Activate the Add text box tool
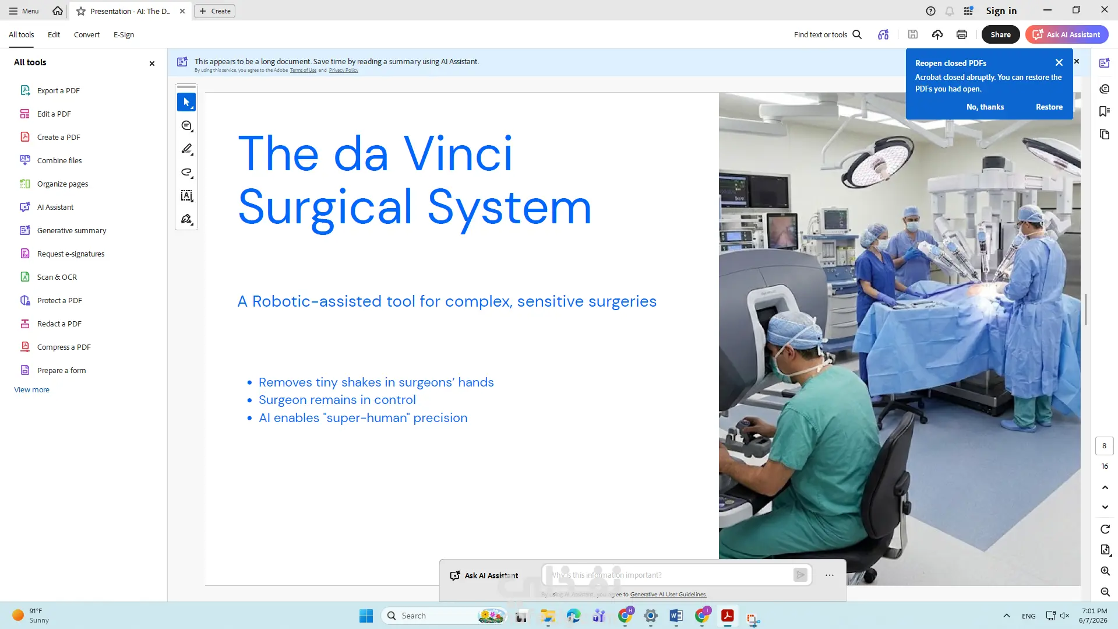 (x=186, y=196)
